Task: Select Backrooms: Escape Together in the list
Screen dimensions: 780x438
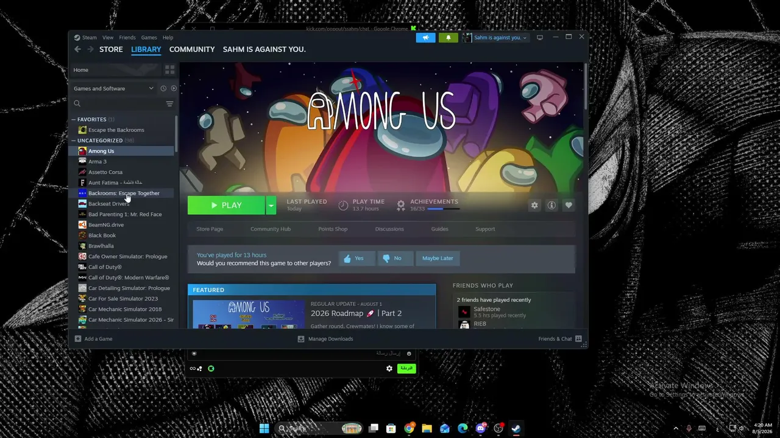Action: [122, 193]
